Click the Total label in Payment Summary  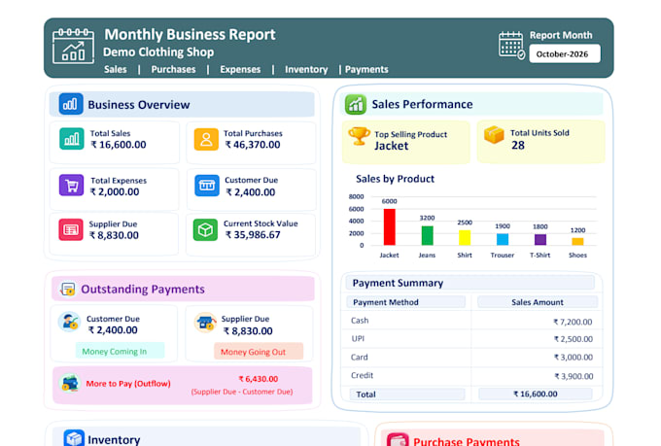[365, 395]
